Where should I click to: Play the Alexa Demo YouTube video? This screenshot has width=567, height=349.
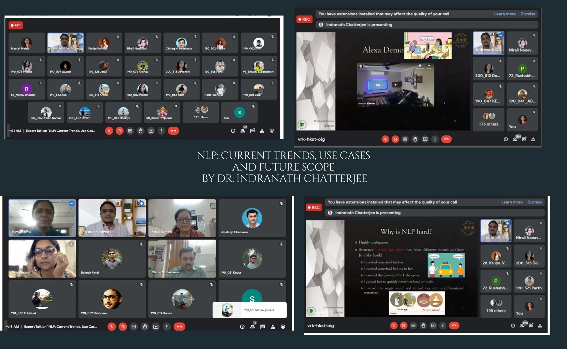pos(395,85)
